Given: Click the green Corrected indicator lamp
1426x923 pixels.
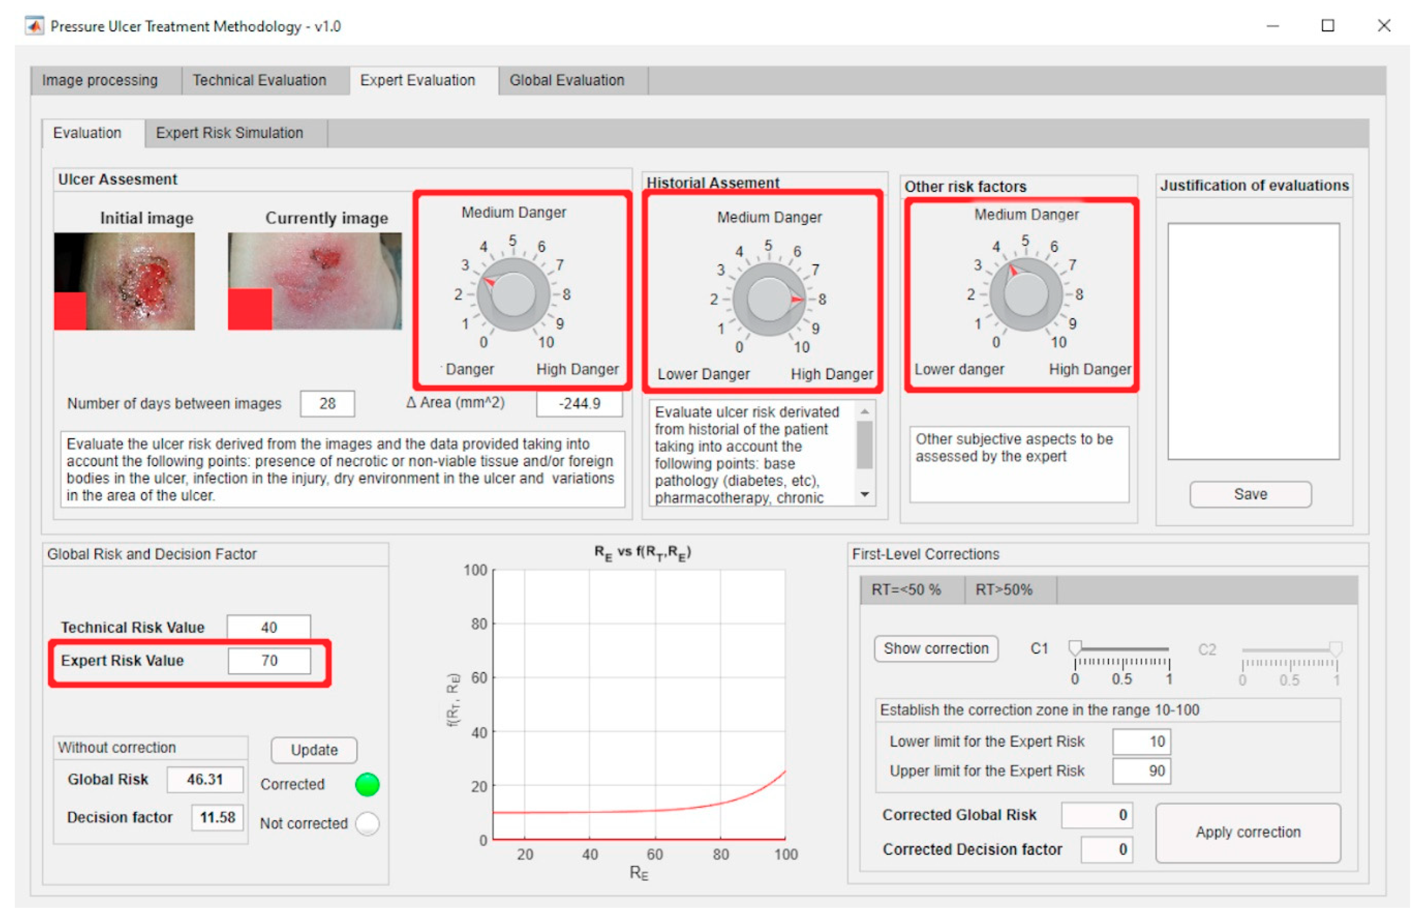Looking at the screenshot, I should pos(367,785).
